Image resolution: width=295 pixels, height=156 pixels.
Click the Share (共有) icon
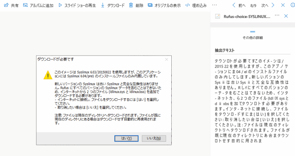6,5
